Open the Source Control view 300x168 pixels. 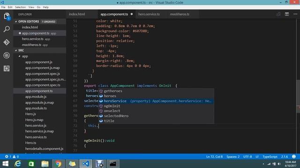tap(7, 42)
